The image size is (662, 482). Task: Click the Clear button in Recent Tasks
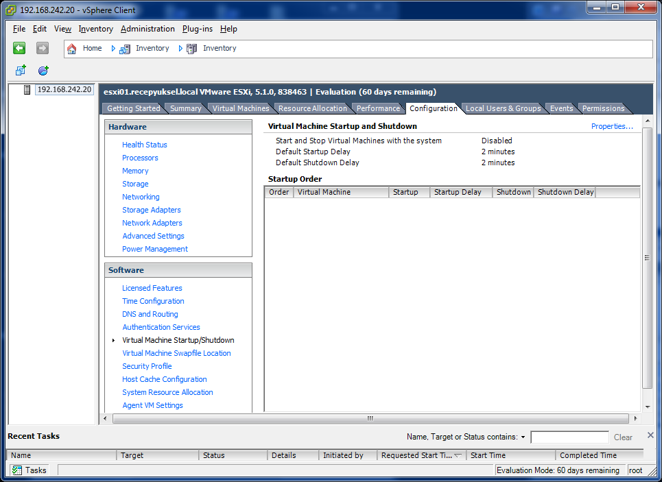click(623, 437)
